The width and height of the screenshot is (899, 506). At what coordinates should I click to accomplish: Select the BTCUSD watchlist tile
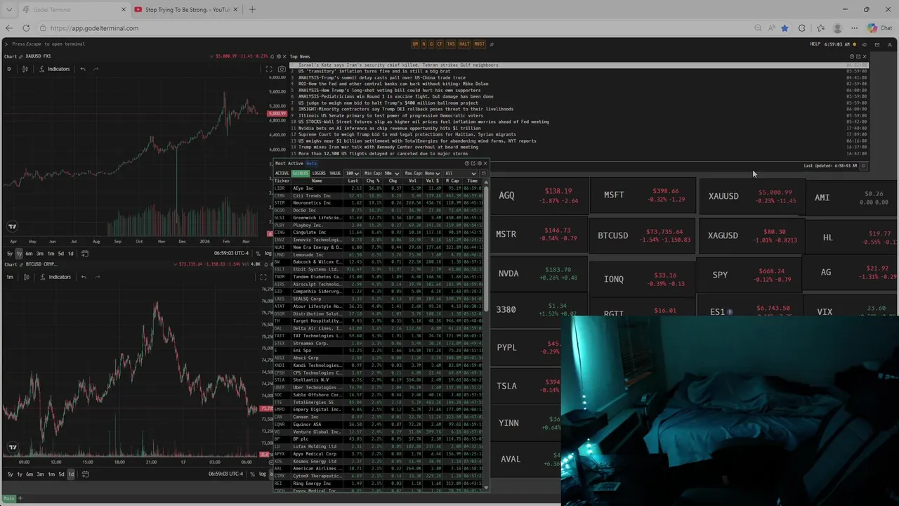click(643, 235)
